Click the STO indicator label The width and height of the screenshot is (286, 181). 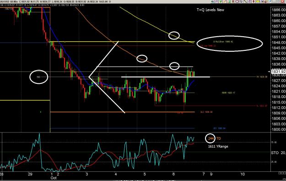pos(275,153)
